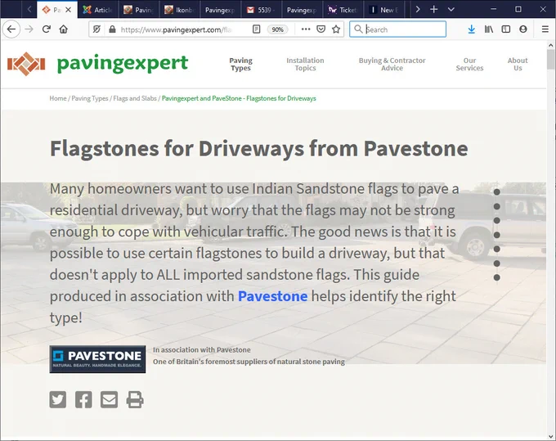Click the browser forward arrow
Viewport: 556px width, 441px height.
pos(29,29)
